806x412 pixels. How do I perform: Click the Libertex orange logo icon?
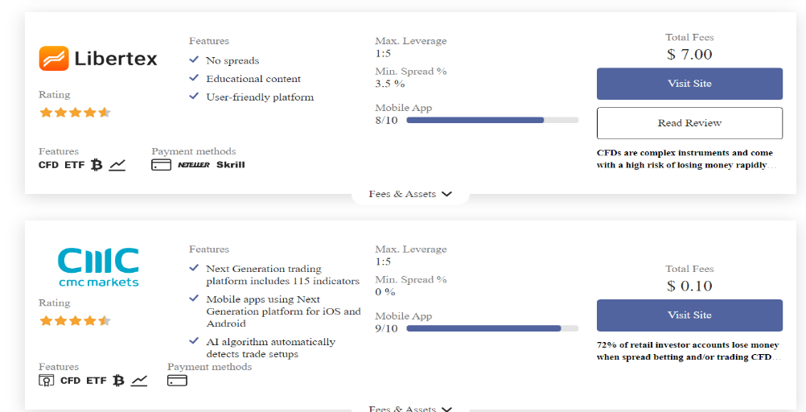(53, 58)
